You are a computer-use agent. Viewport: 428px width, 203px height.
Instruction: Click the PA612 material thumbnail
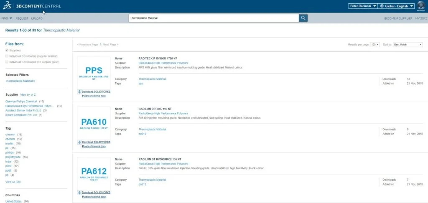coord(94,174)
